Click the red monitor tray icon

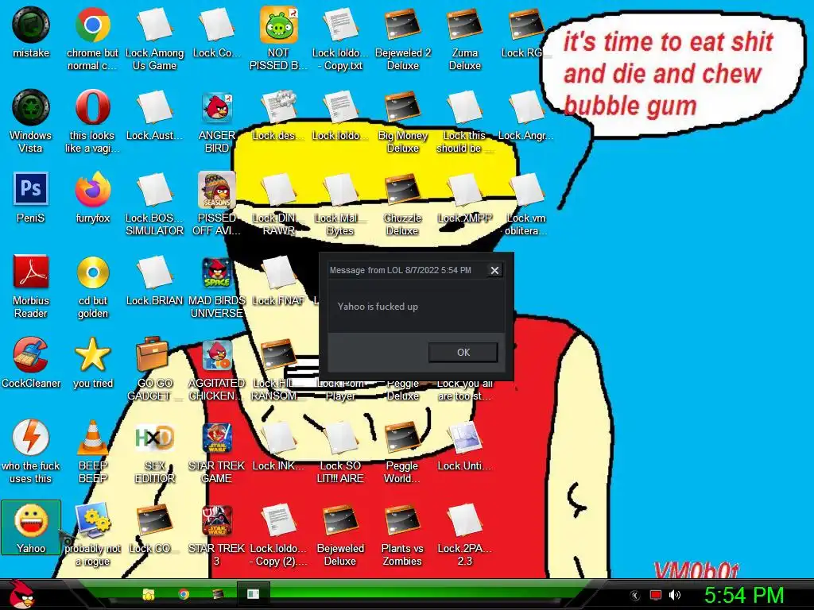656,595
